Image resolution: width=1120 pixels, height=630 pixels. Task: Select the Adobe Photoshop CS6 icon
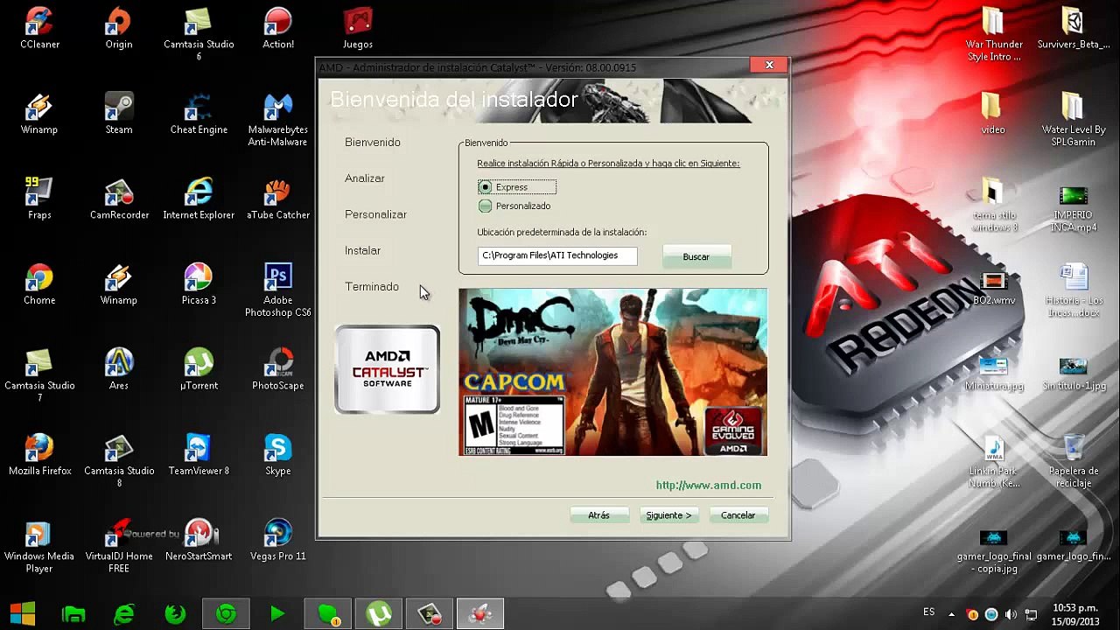[x=278, y=290]
